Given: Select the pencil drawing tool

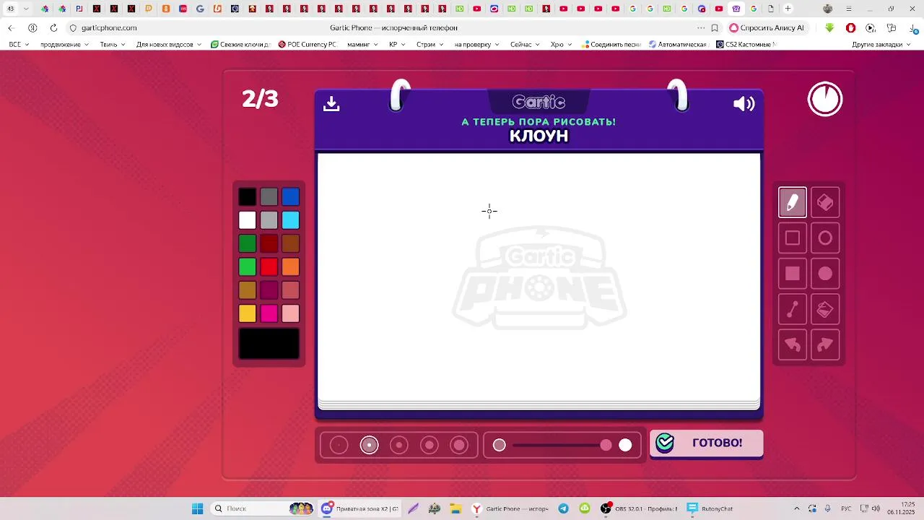Looking at the screenshot, I should point(792,203).
